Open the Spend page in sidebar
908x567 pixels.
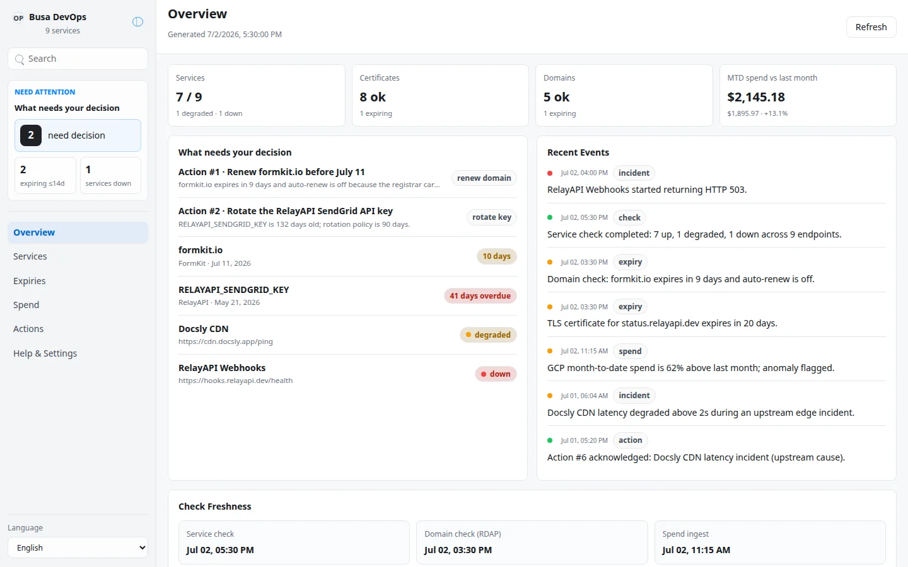pos(78,305)
